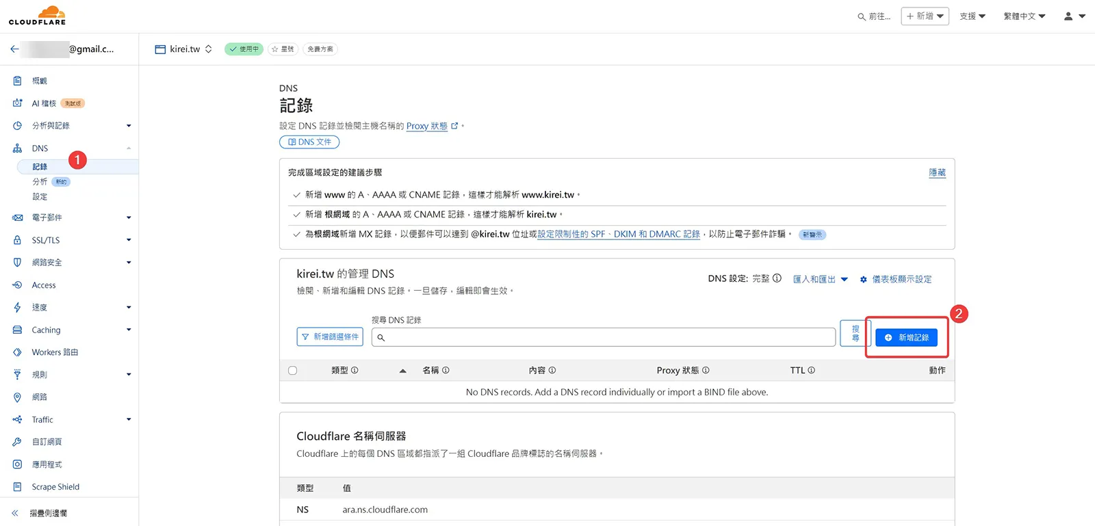This screenshot has width=1095, height=526.
Task: Click 隱藏 to hide suggested steps
Action: [x=937, y=172]
